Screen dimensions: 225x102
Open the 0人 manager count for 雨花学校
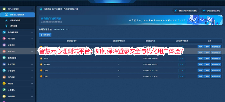point(182,65)
